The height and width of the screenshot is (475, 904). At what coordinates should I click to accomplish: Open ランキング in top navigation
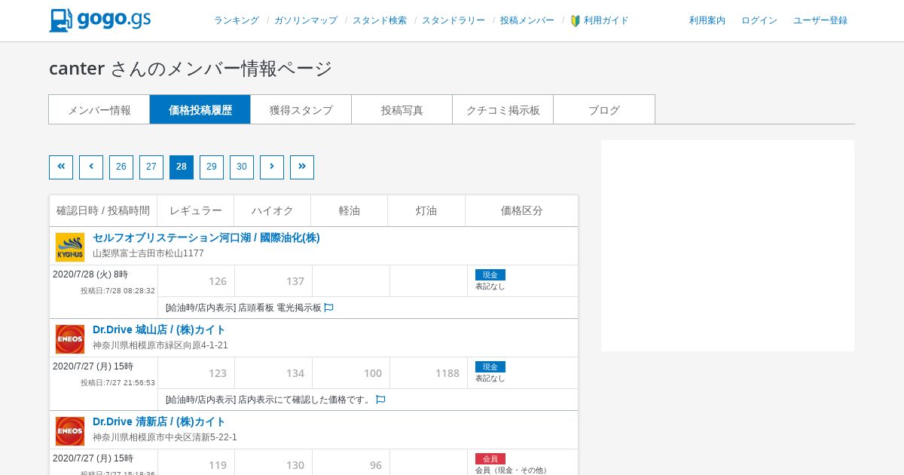pos(237,20)
